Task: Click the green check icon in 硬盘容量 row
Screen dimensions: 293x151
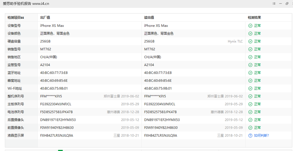Action: pos(250,41)
